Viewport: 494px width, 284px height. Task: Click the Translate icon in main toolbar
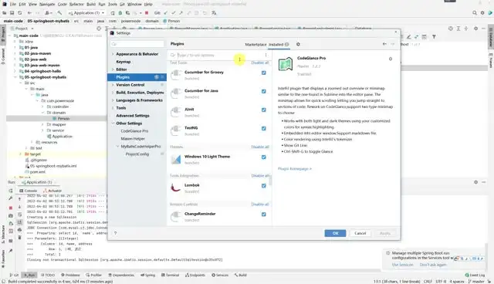coord(214,13)
